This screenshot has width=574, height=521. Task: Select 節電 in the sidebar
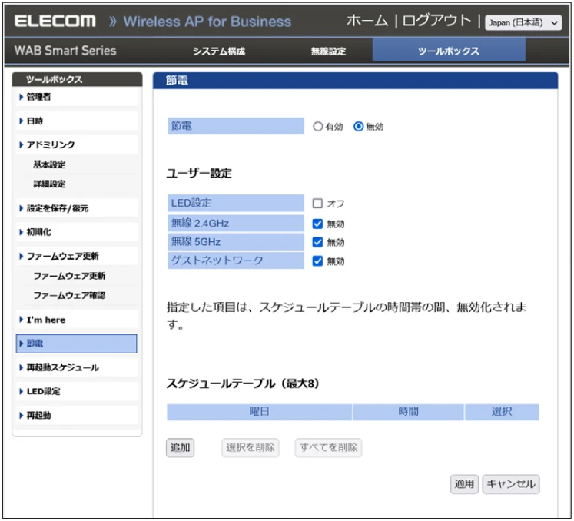pos(77,343)
